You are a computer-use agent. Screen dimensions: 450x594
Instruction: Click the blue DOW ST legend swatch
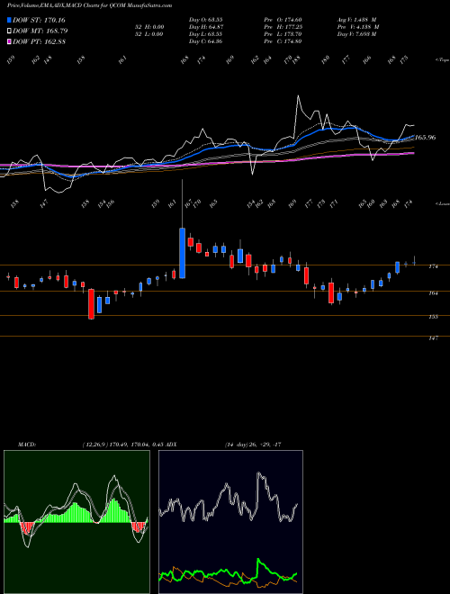click(9, 20)
